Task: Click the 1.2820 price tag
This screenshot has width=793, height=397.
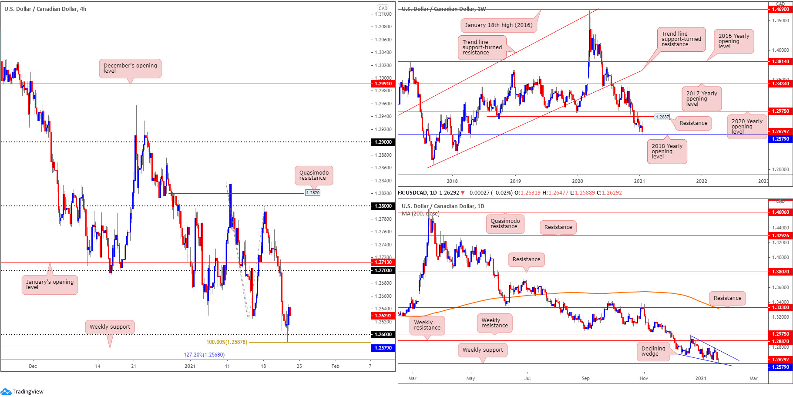Action: pyautogui.click(x=312, y=192)
